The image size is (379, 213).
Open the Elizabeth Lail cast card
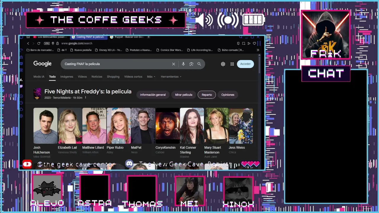(x=70, y=131)
